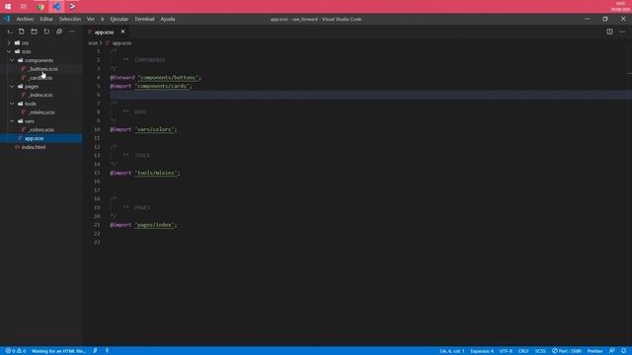Click the Visual Studio Code taskbar icon
This screenshot has width=632, height=355.
(56, 7)
